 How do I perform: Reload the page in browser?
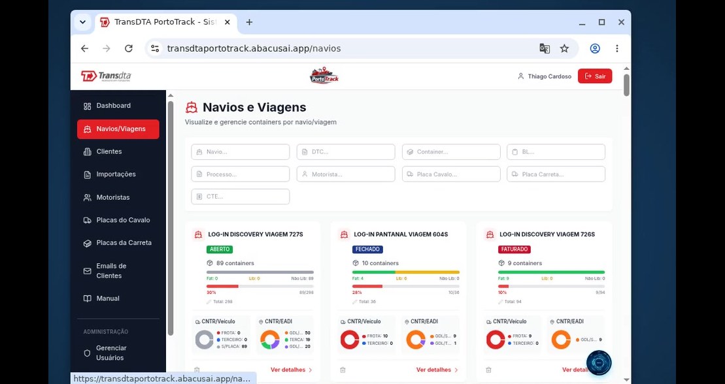[x=129, y=48]
